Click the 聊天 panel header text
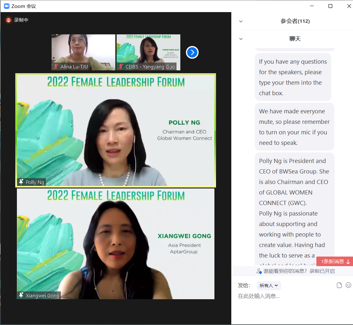Image resolution: width=353 pixels, height=325 pixels. [295, 39]
